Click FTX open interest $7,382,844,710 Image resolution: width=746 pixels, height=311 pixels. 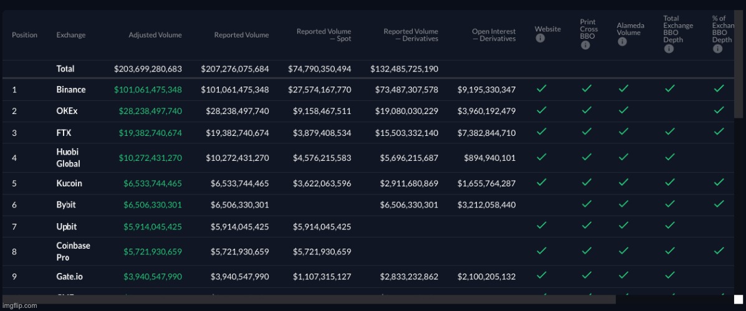point(487,133)
